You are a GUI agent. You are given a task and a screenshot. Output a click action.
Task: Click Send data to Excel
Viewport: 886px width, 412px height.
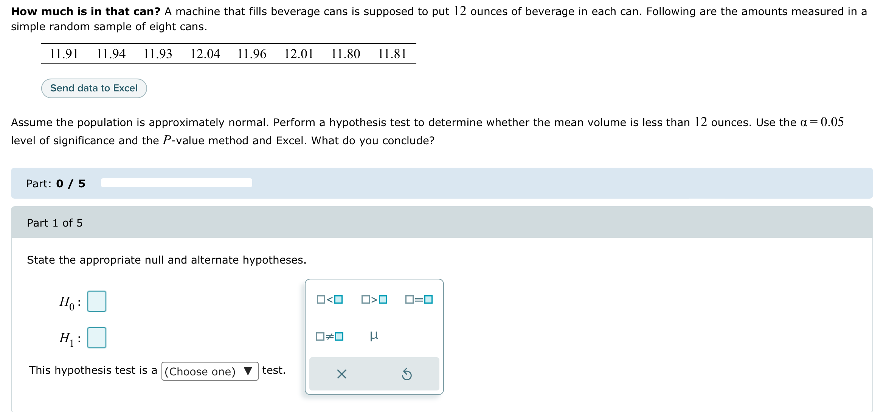(x=93, y=88)
